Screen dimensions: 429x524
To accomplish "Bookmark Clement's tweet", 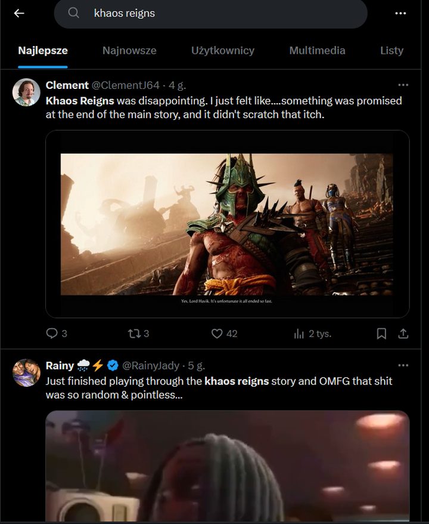I will [381, 334].
